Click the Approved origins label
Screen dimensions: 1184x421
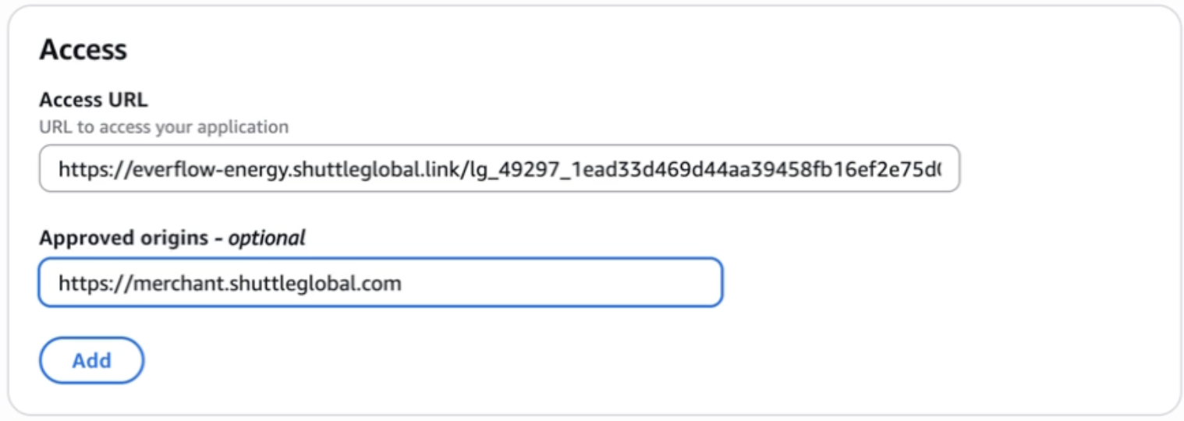tap(123, 238)
